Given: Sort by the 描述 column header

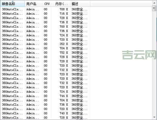Looking at the screenshot, I should click(80, 4).
